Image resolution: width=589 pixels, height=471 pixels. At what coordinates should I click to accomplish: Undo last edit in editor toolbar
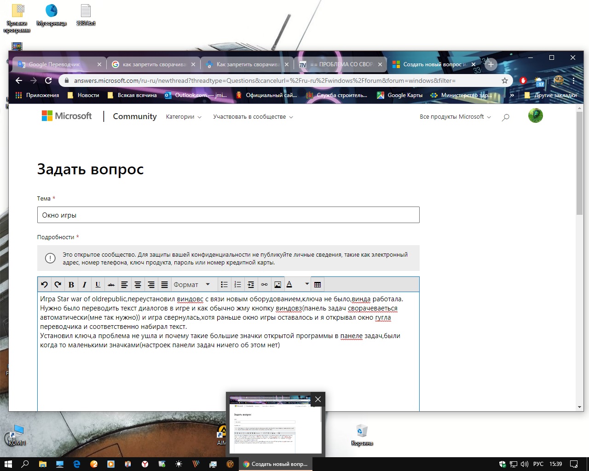click(x=45, y=285)
